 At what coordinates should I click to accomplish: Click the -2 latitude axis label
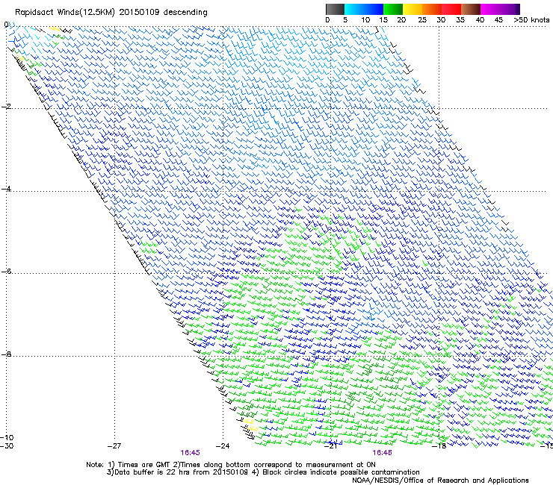(6, 107)
